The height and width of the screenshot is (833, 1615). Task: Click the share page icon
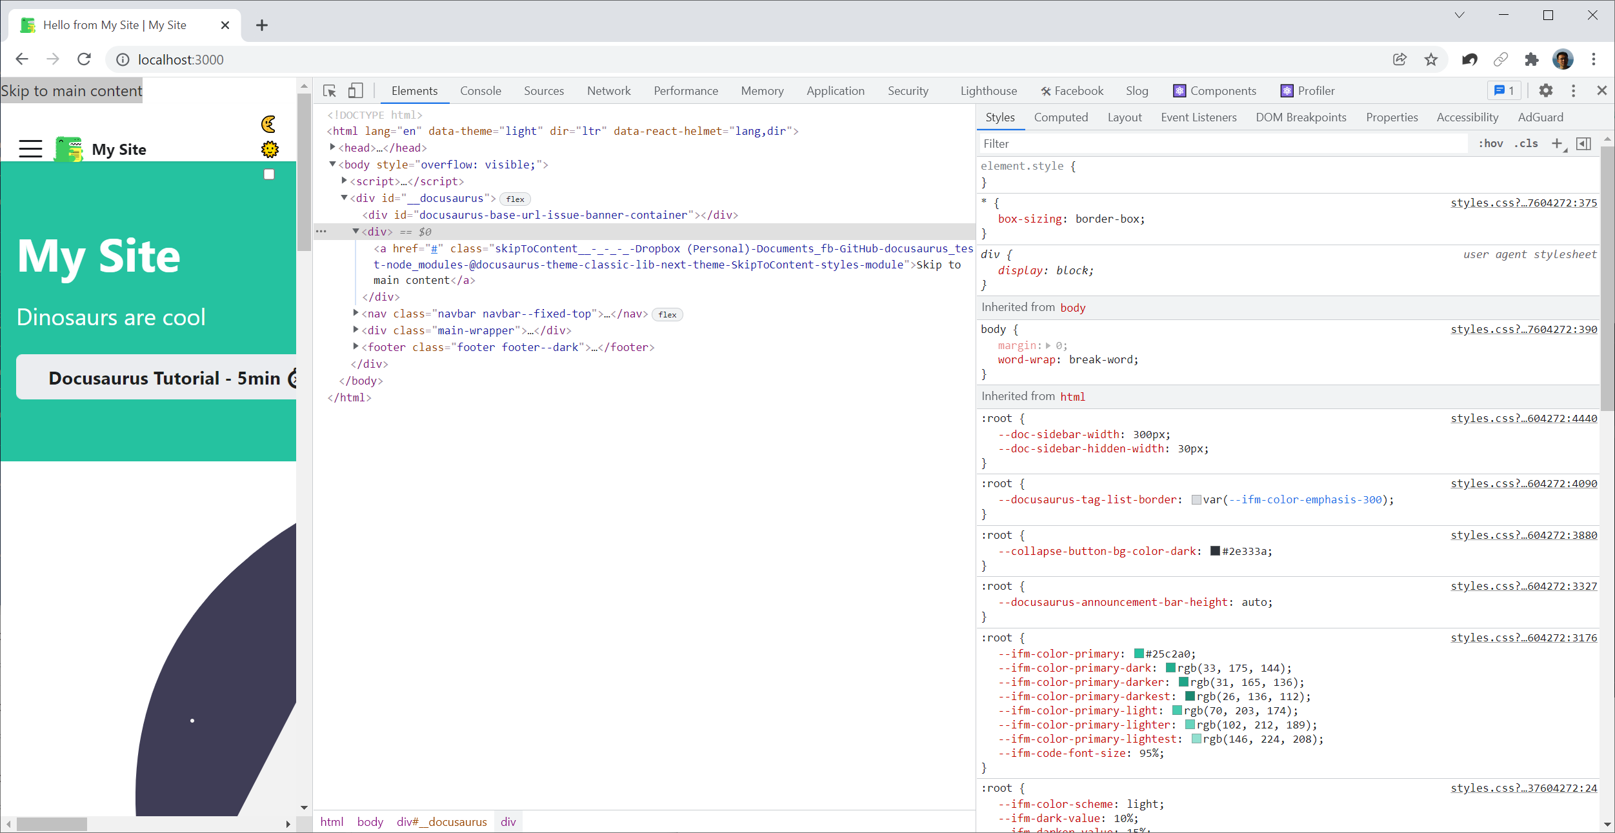click(1399, 59)
